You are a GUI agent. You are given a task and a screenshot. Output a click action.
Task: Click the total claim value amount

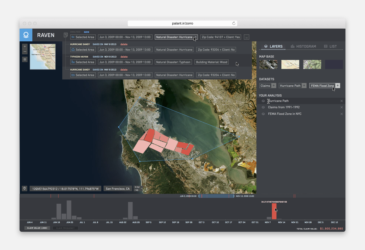331,229
